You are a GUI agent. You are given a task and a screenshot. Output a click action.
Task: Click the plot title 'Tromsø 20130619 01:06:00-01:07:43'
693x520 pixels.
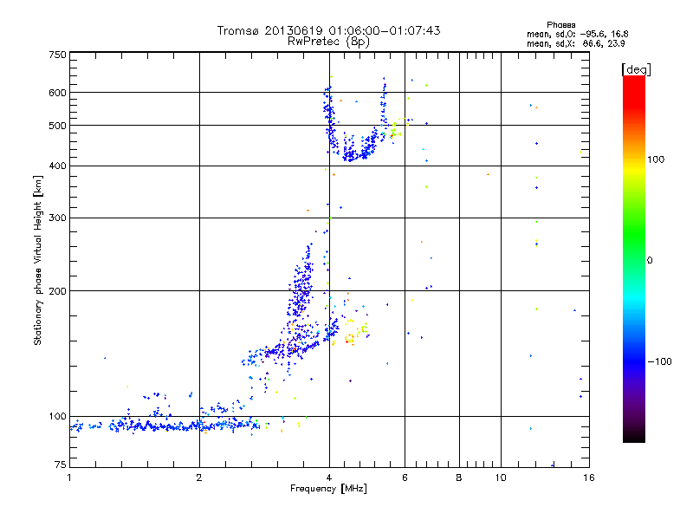(328, 30)
